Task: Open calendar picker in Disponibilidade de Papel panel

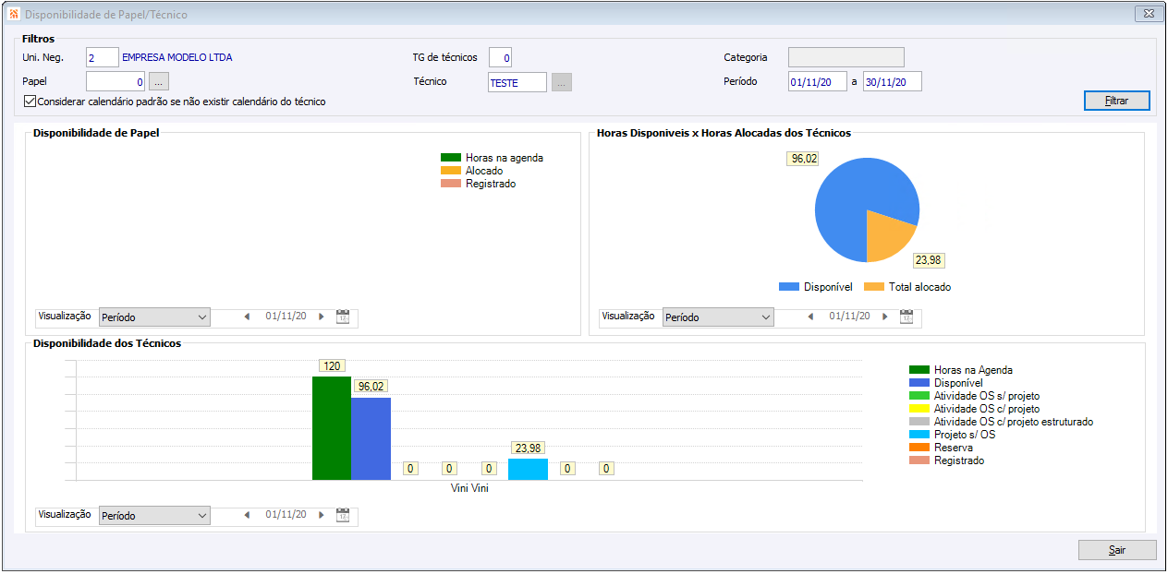Action: pyautogui.click(x=343, y=317)
